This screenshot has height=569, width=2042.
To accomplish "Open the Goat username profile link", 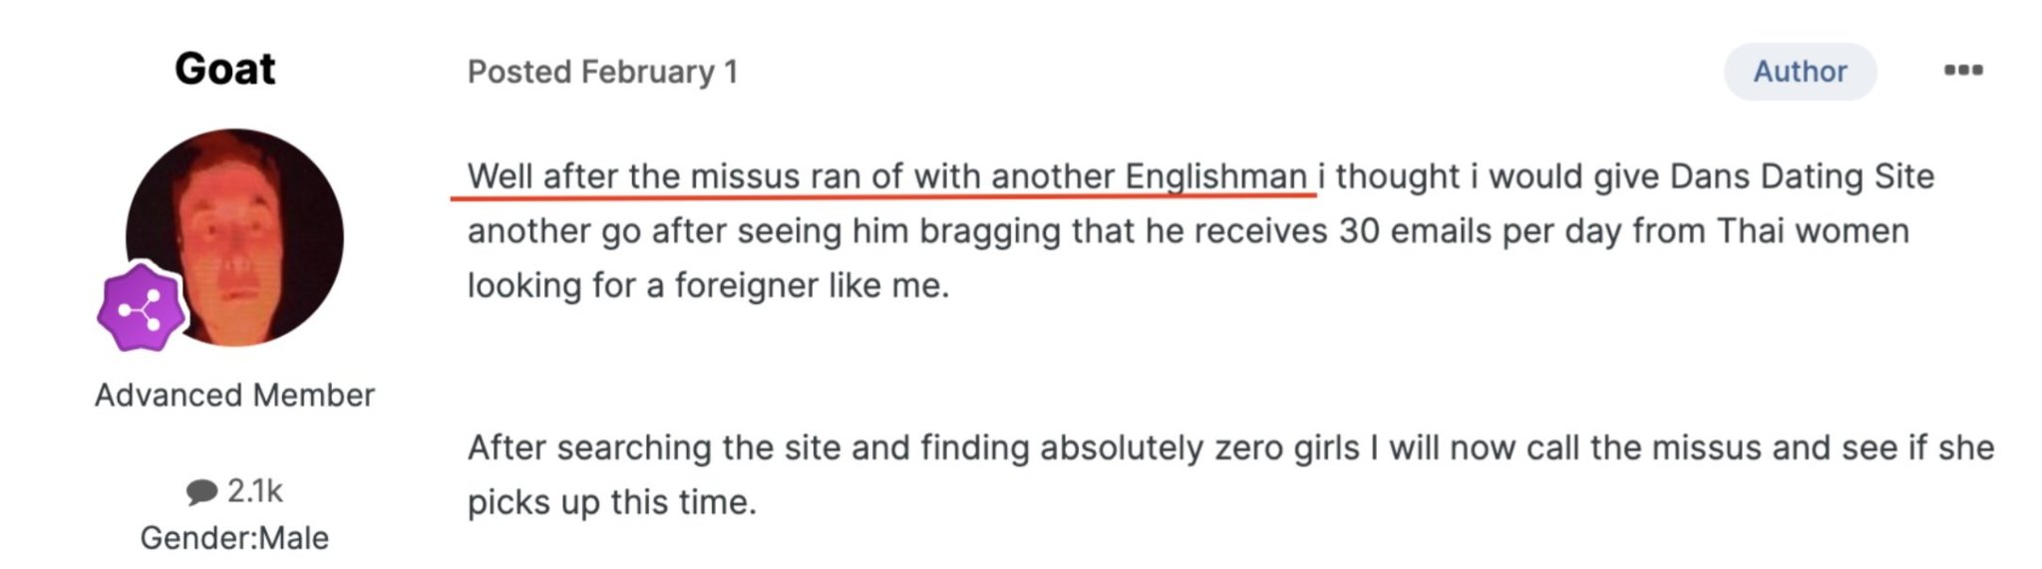I will pyautogui.click(x=225, y=68).
